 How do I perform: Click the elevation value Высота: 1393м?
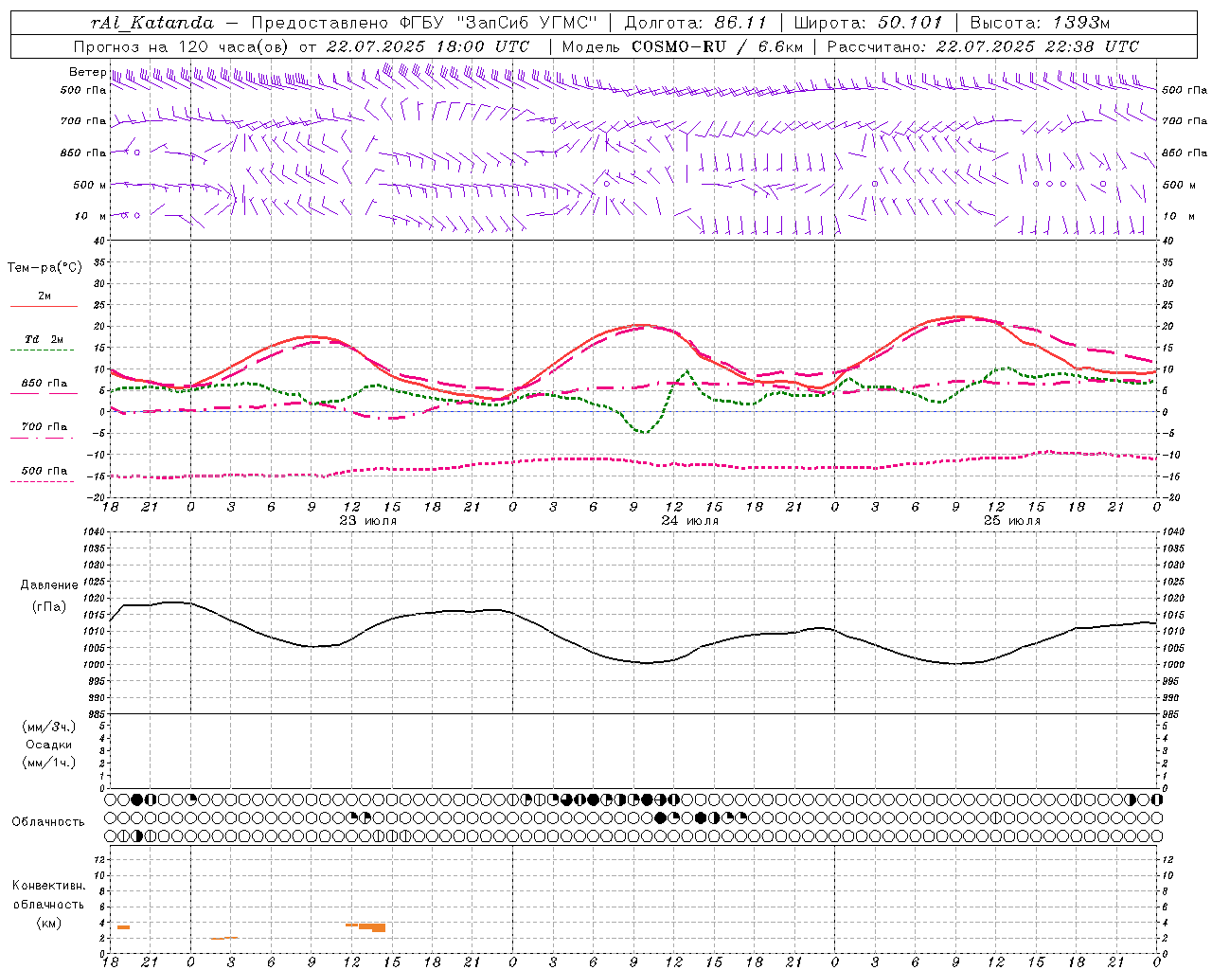1040,23
